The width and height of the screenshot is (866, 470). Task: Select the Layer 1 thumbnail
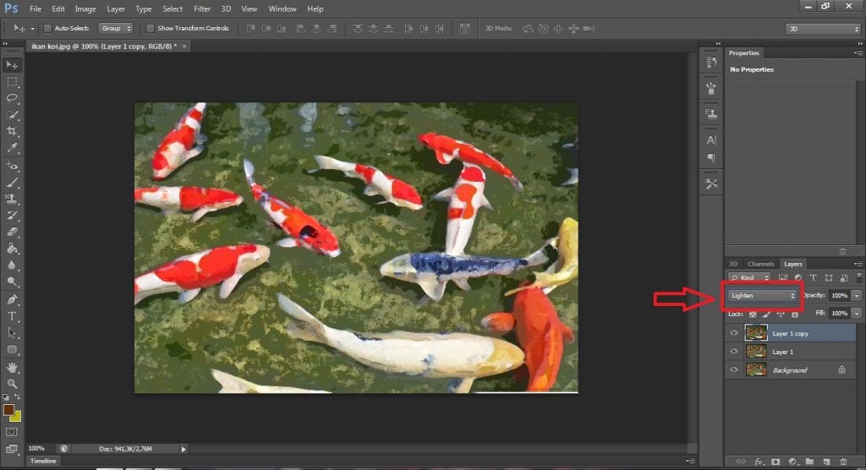(x=756, y=352)
